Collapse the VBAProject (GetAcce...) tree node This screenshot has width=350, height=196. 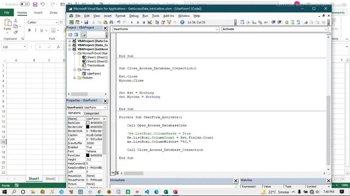[69, 49]
